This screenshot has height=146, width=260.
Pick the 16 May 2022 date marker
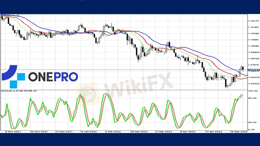tap(239, 132)
